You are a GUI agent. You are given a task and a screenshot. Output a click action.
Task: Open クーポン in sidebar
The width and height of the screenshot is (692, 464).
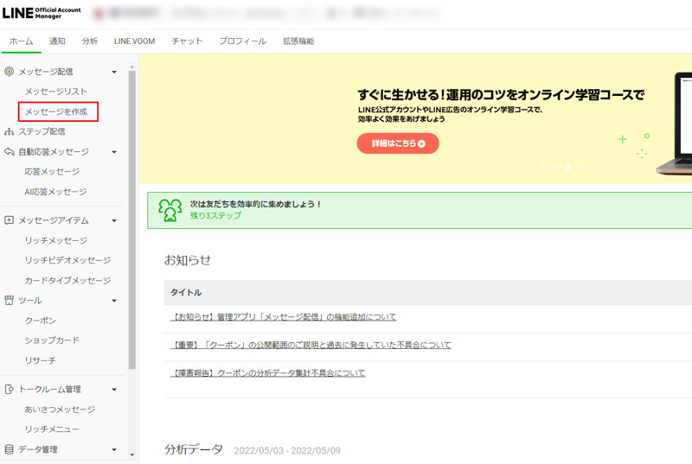pyautogui.click(x=40, y=321)
